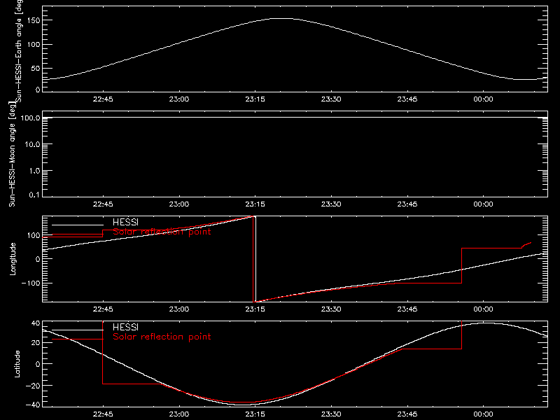
Task: Click the 150 tick on Earth angle plot
Action: click(x=33, y=20)
